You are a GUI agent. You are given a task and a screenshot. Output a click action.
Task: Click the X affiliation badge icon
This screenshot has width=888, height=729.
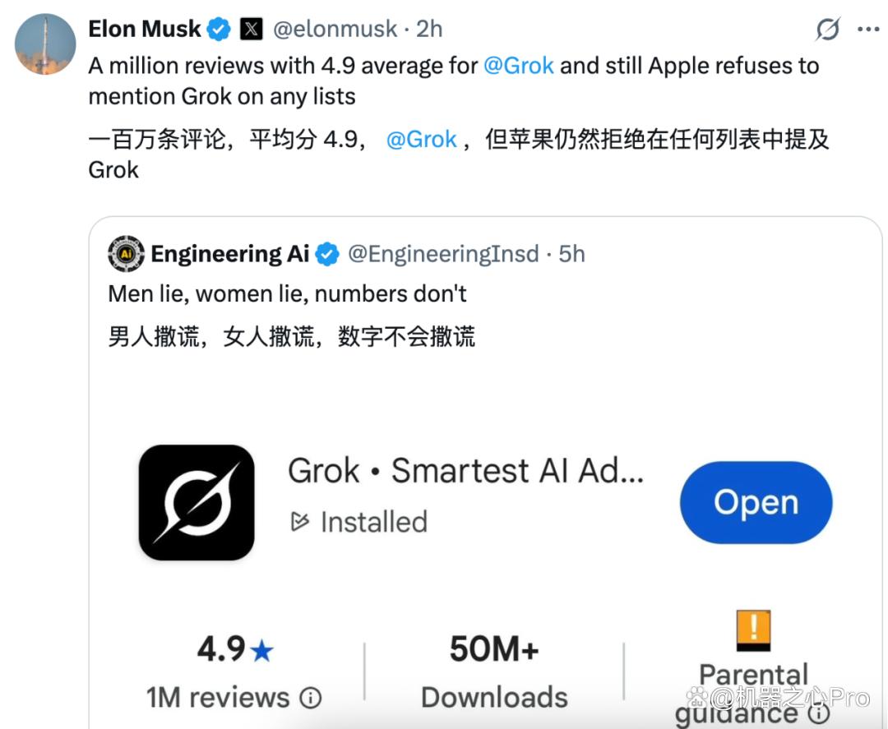tap(251, 29)
